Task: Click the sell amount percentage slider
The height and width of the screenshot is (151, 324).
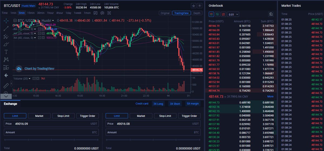Action: (x=153, y=140)
